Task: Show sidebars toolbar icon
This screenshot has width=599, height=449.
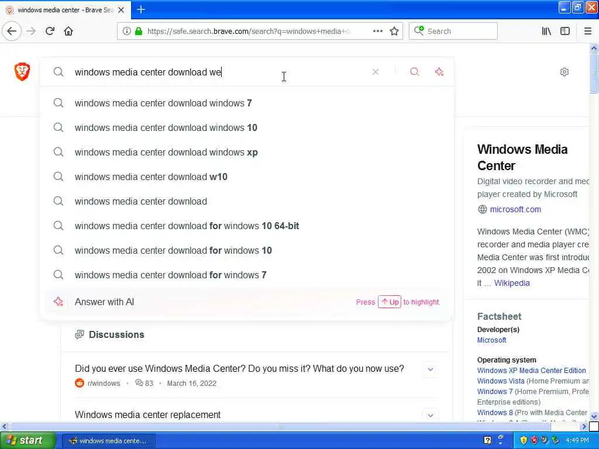Action: point(565,32)
